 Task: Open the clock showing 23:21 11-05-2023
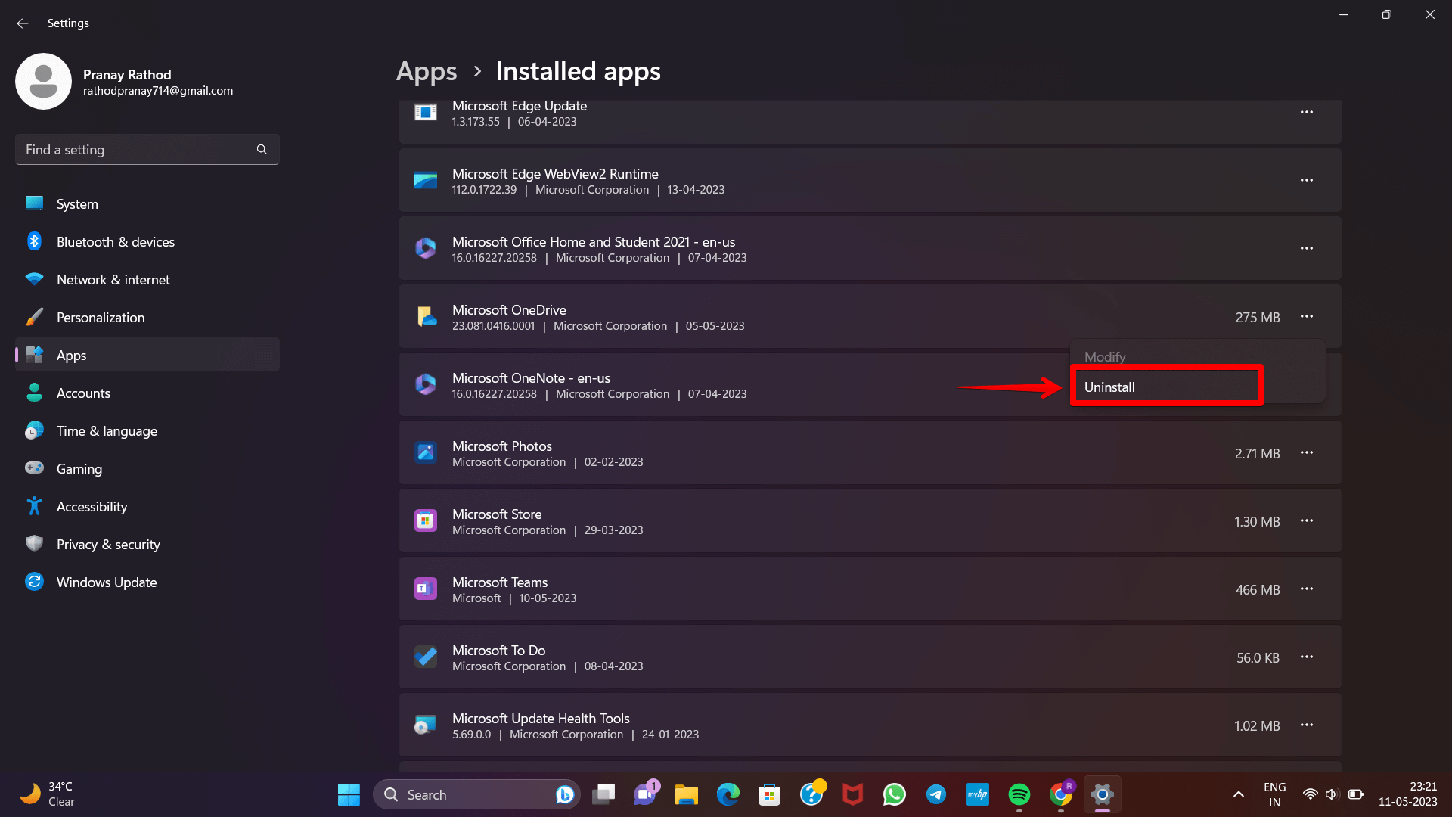(1407, 794)
